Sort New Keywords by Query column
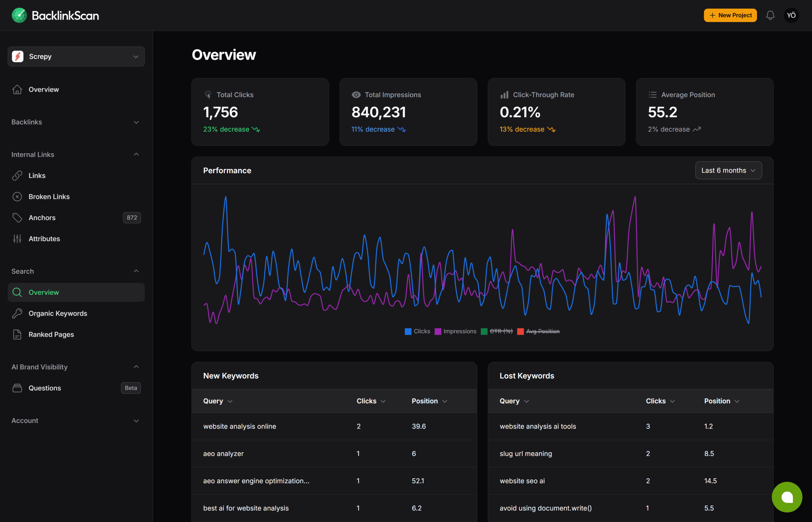 pyautogui.click(x=218, y=401)
